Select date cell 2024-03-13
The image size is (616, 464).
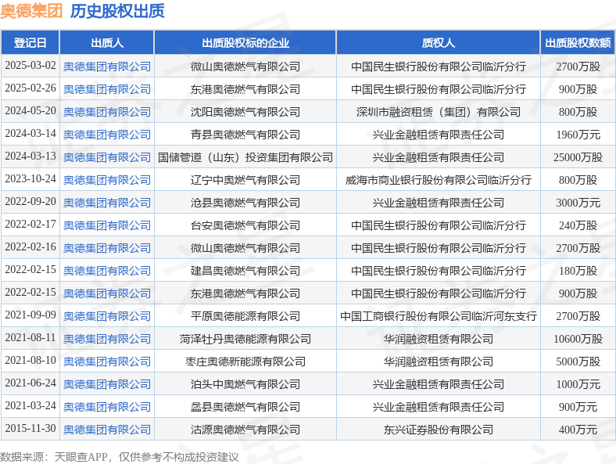[30, 156]
